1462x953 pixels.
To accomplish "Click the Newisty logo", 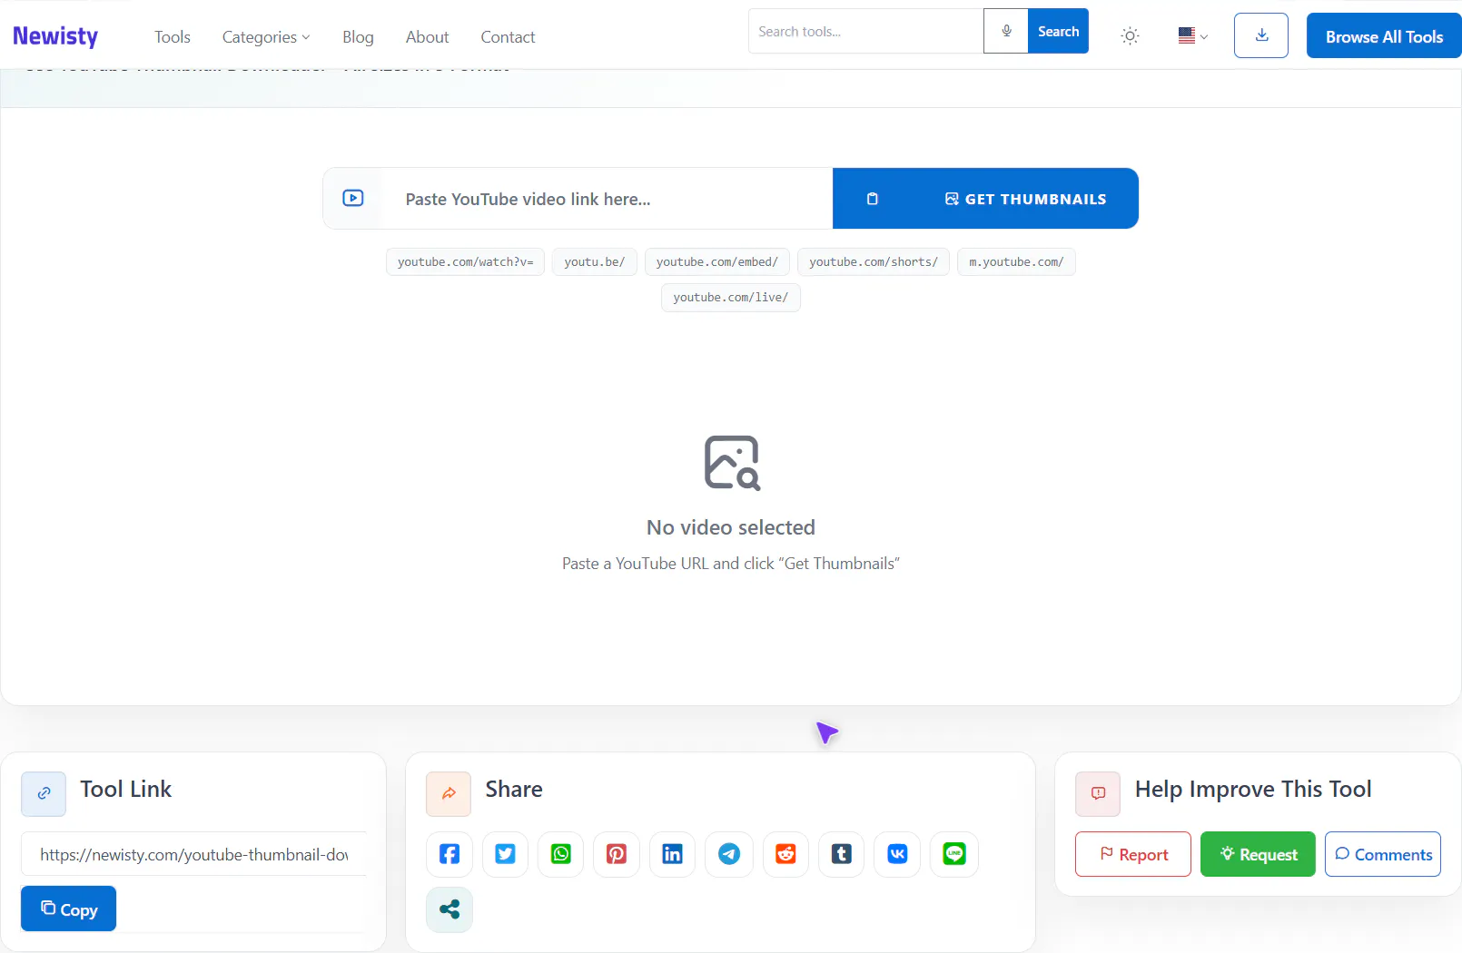I will 55,36.
